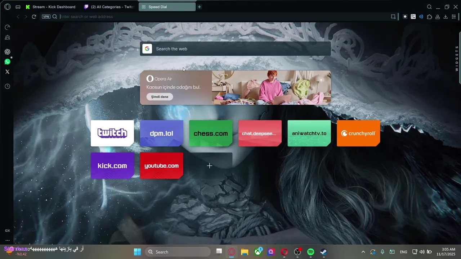Screen dimensions: 461x259
Task: Open GX Cleaner broom in sidebar
Action: [7, 37]
